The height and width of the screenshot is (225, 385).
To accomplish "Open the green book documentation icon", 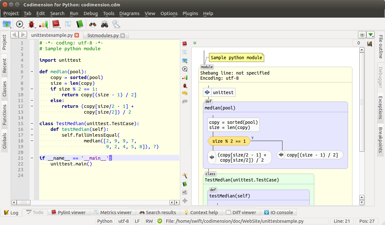I will pos(80,24).
